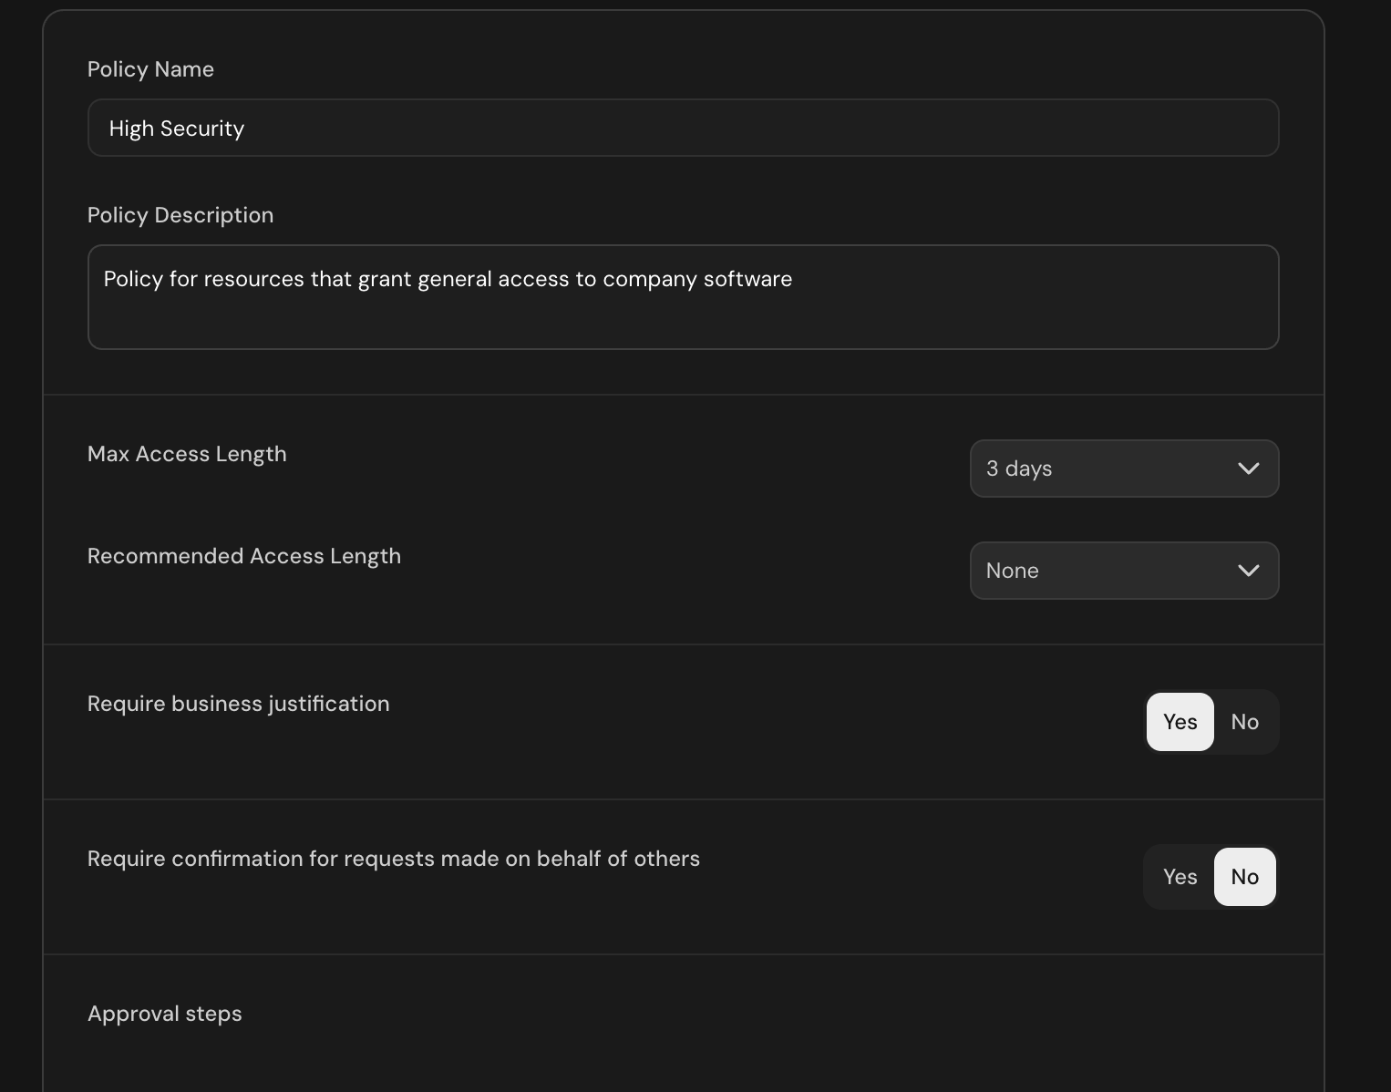
Task: Choose Yes for confirmation of requests for others
Action: 1180,877
